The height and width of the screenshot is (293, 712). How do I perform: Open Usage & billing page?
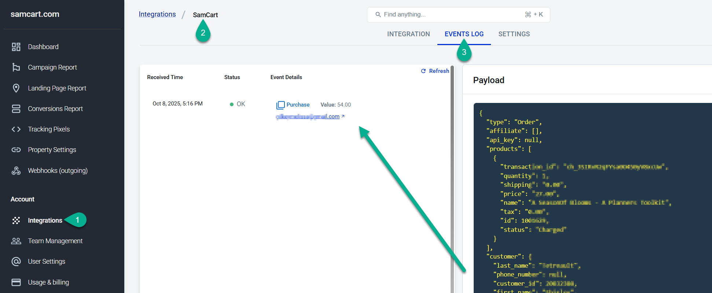click(48, 282)
